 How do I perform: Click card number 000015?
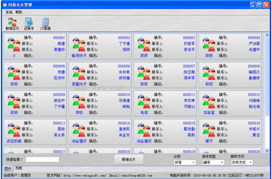189,123
